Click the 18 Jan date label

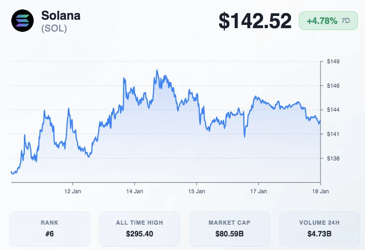pos(320,191)
